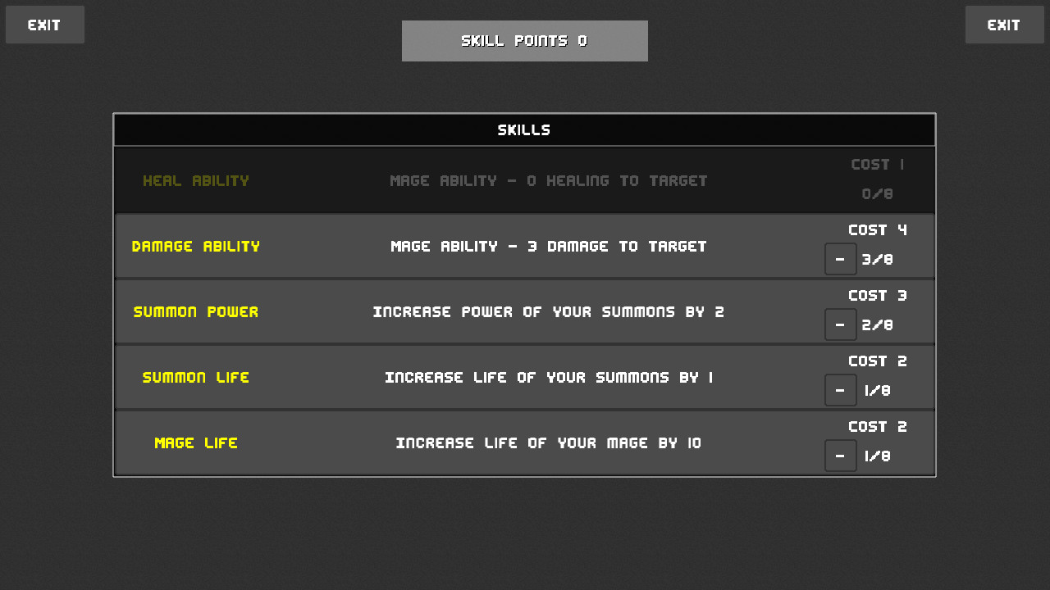
Task: Click the top-left EXIT button
Action: click(x=44, y=25)
